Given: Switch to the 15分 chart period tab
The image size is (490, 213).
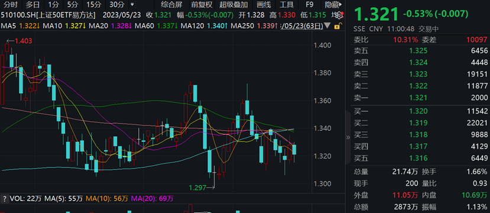Looking at the screenshot, I should (93, 5).
